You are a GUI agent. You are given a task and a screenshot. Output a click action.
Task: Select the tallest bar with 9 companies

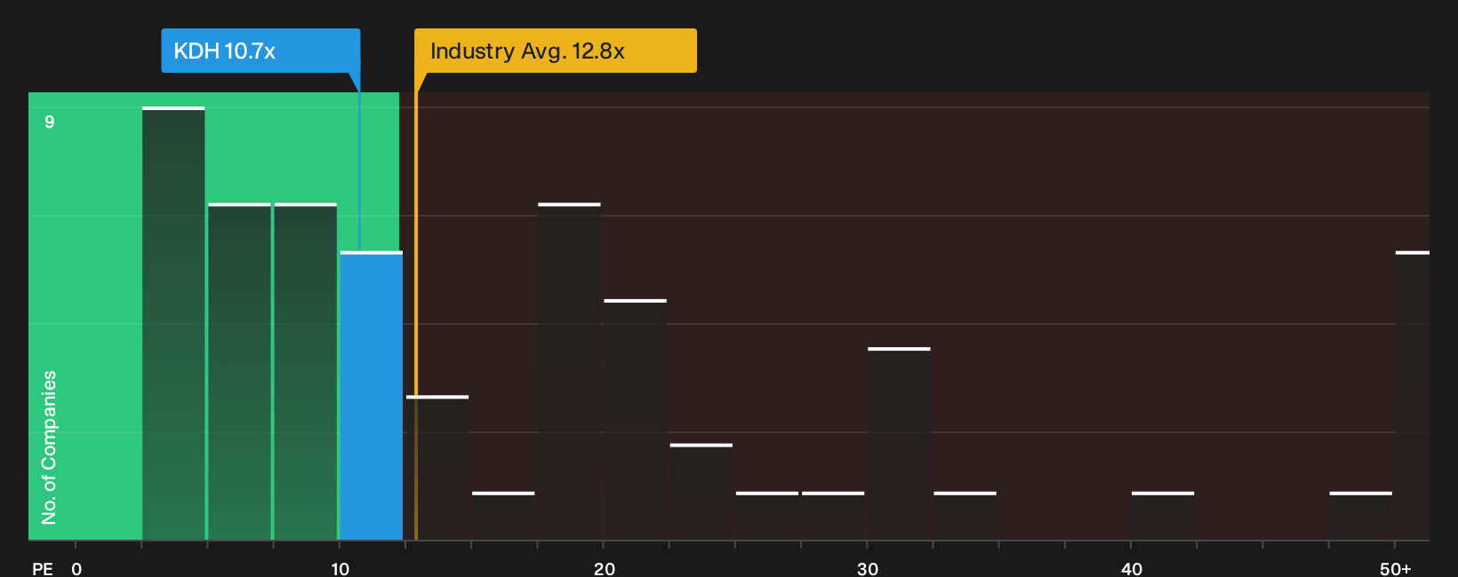173,323
